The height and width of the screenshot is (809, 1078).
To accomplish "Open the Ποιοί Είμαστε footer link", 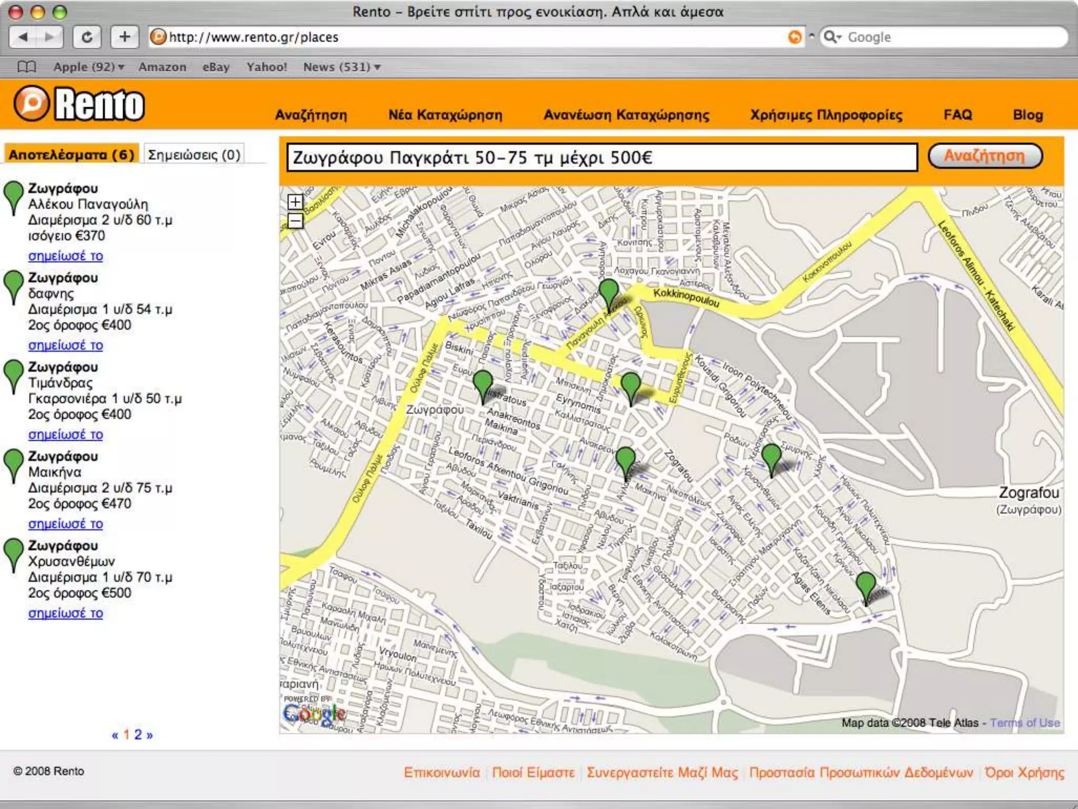I will point(533,772).
